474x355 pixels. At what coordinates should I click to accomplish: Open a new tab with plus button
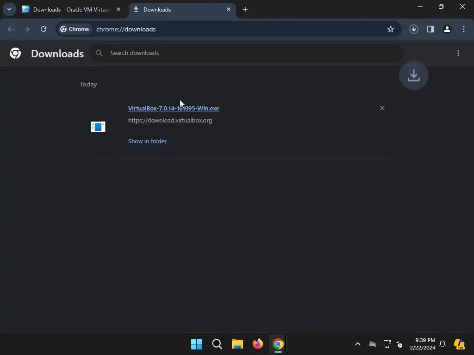pyautogui.click(x=245, y=10)
